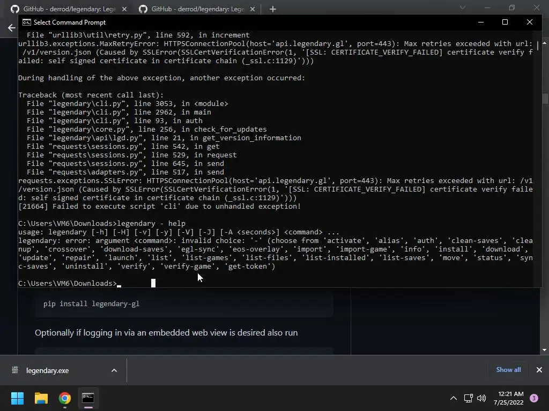Open Command Prompt taskbar icon
The height and width of the screenshot is (411, 549).
click(x=88, y=398)
